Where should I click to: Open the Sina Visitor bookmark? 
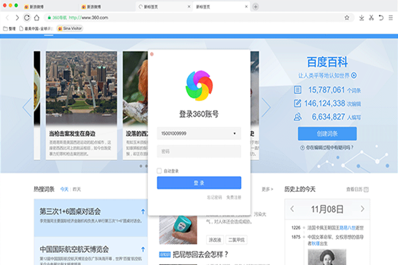click(x=70, y=28)
